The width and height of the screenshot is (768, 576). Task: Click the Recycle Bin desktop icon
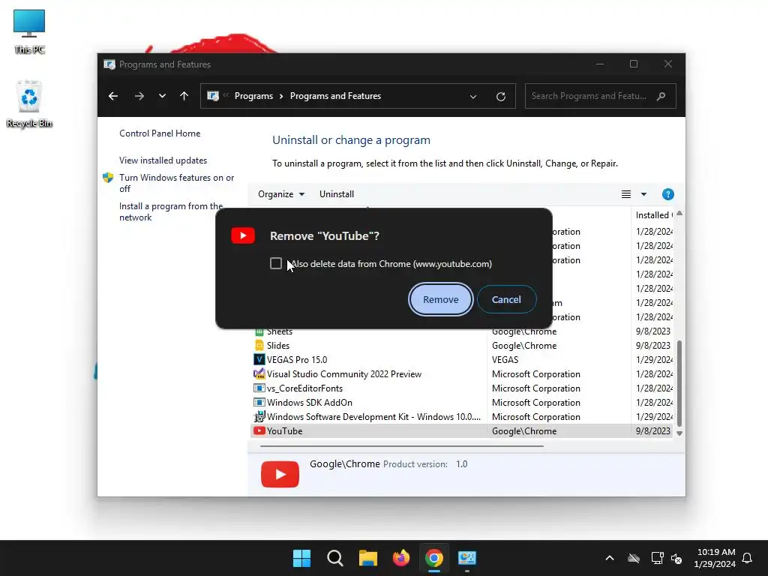(x=29, y=104)
